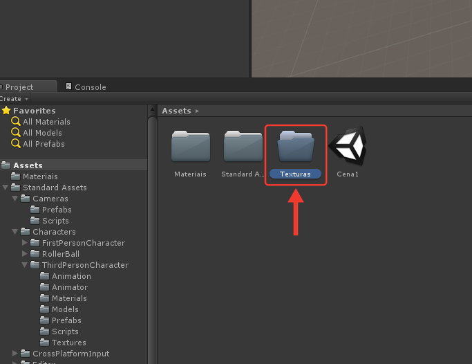Click folder icon beside FirstPersonCharacter row
The width and height of the screenshot is (472, 364).
(x=35, y=243)
